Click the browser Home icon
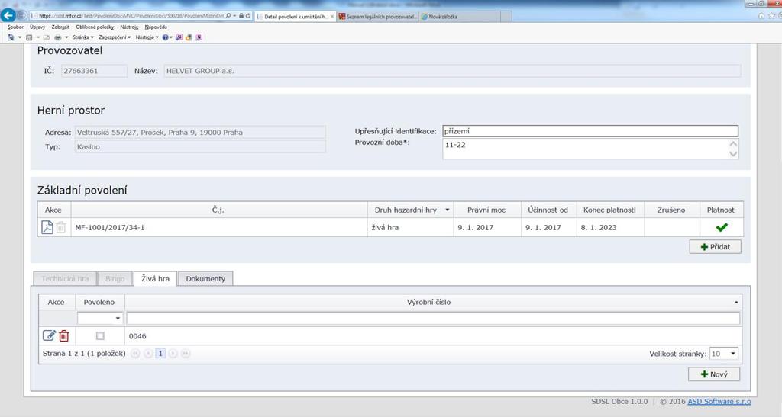Viewport: 782px width, 417px height. coord(761,16)
